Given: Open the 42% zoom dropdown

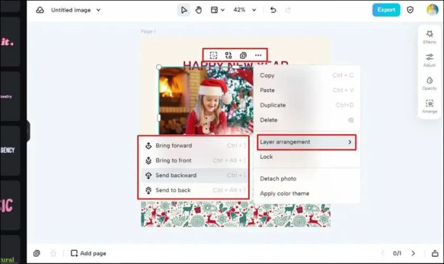Looking at the screenshot, I should (x=245, y=10).
